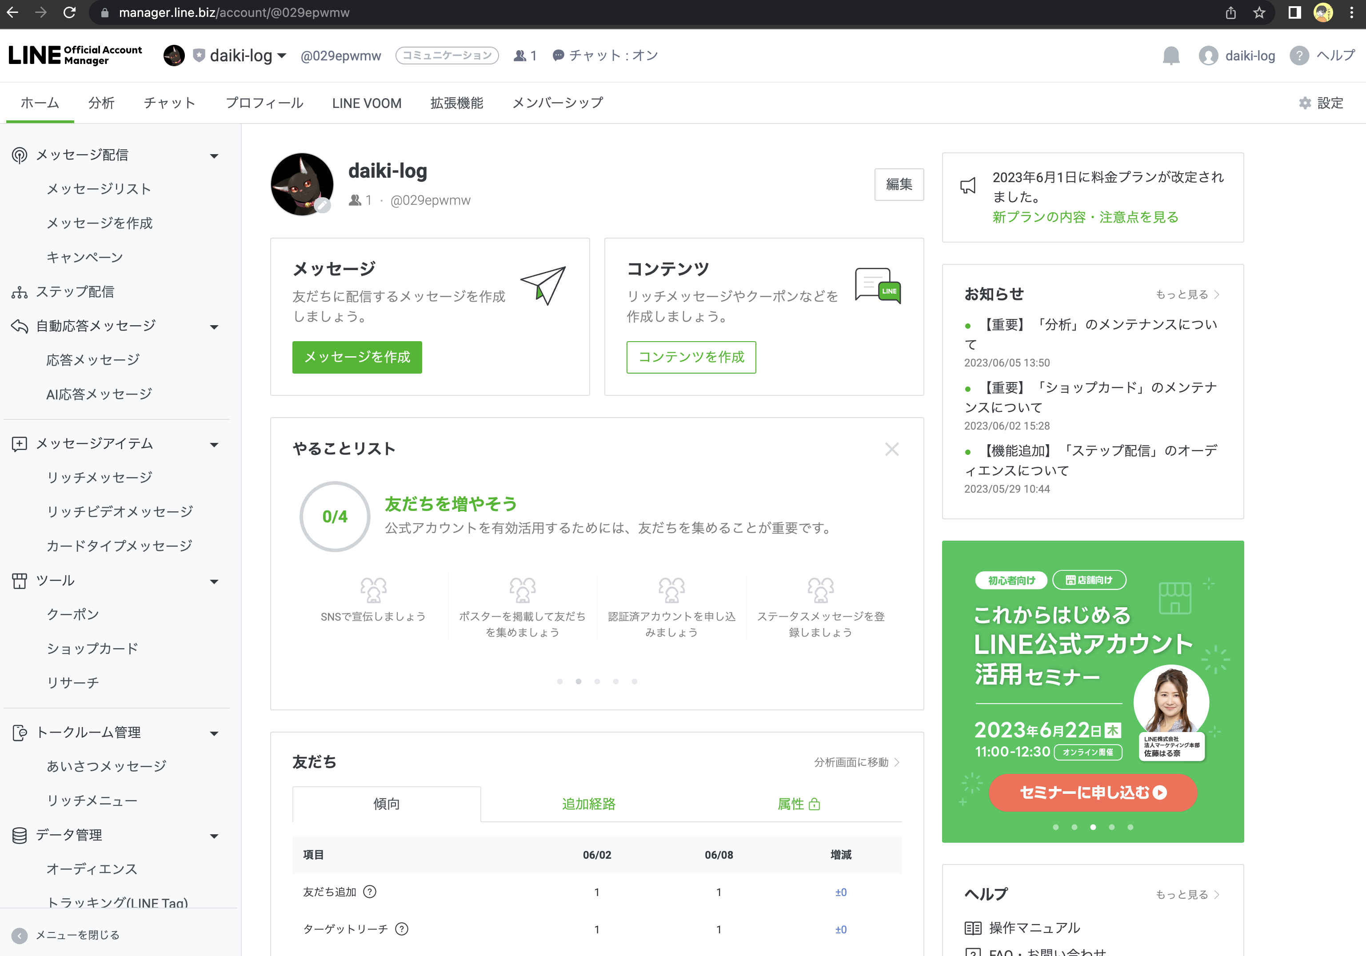
Task: Click the help icon beside 友だち追加
Action: pyautogui.click(x=369, y=892)
